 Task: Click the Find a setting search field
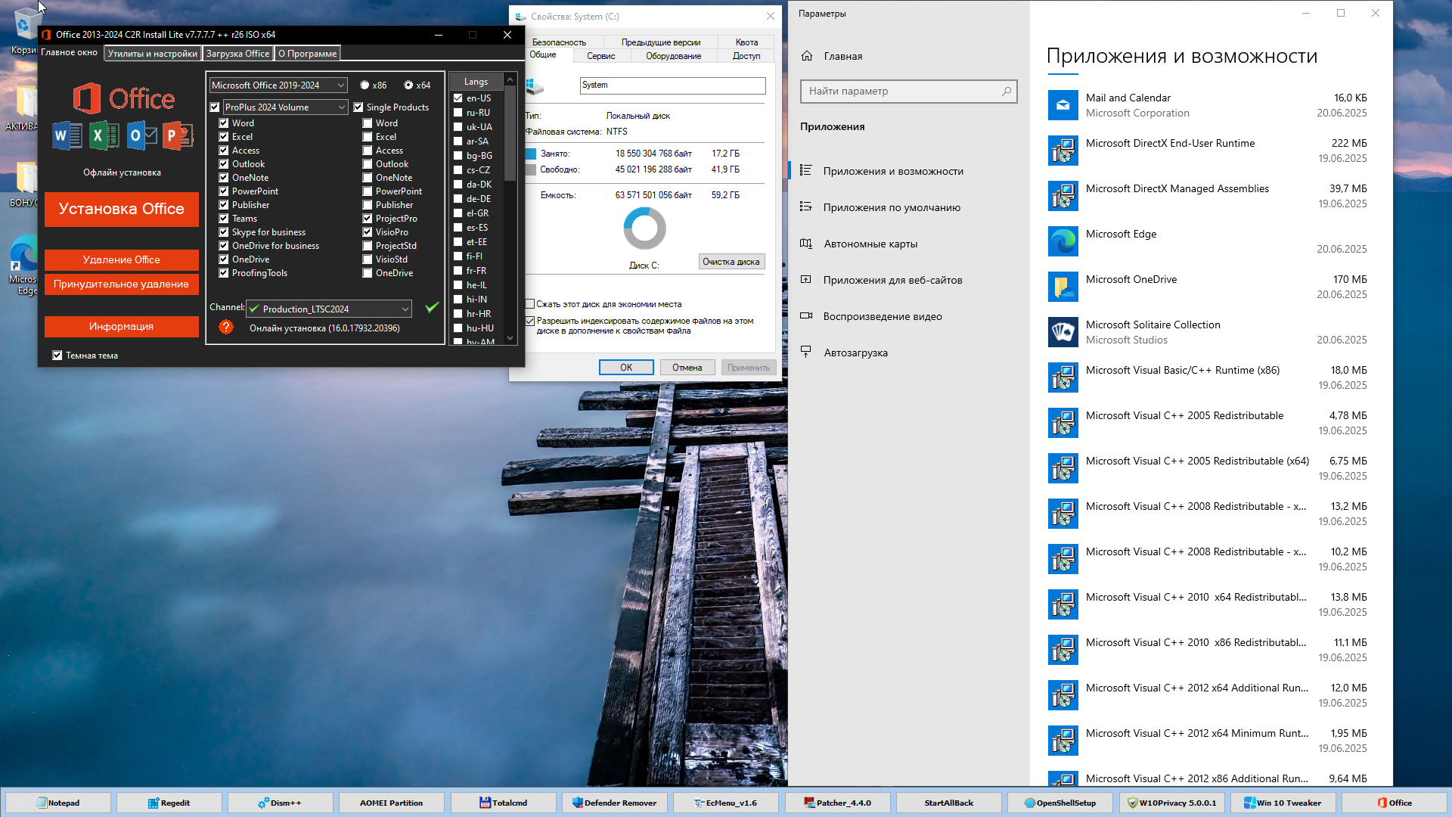908,92
